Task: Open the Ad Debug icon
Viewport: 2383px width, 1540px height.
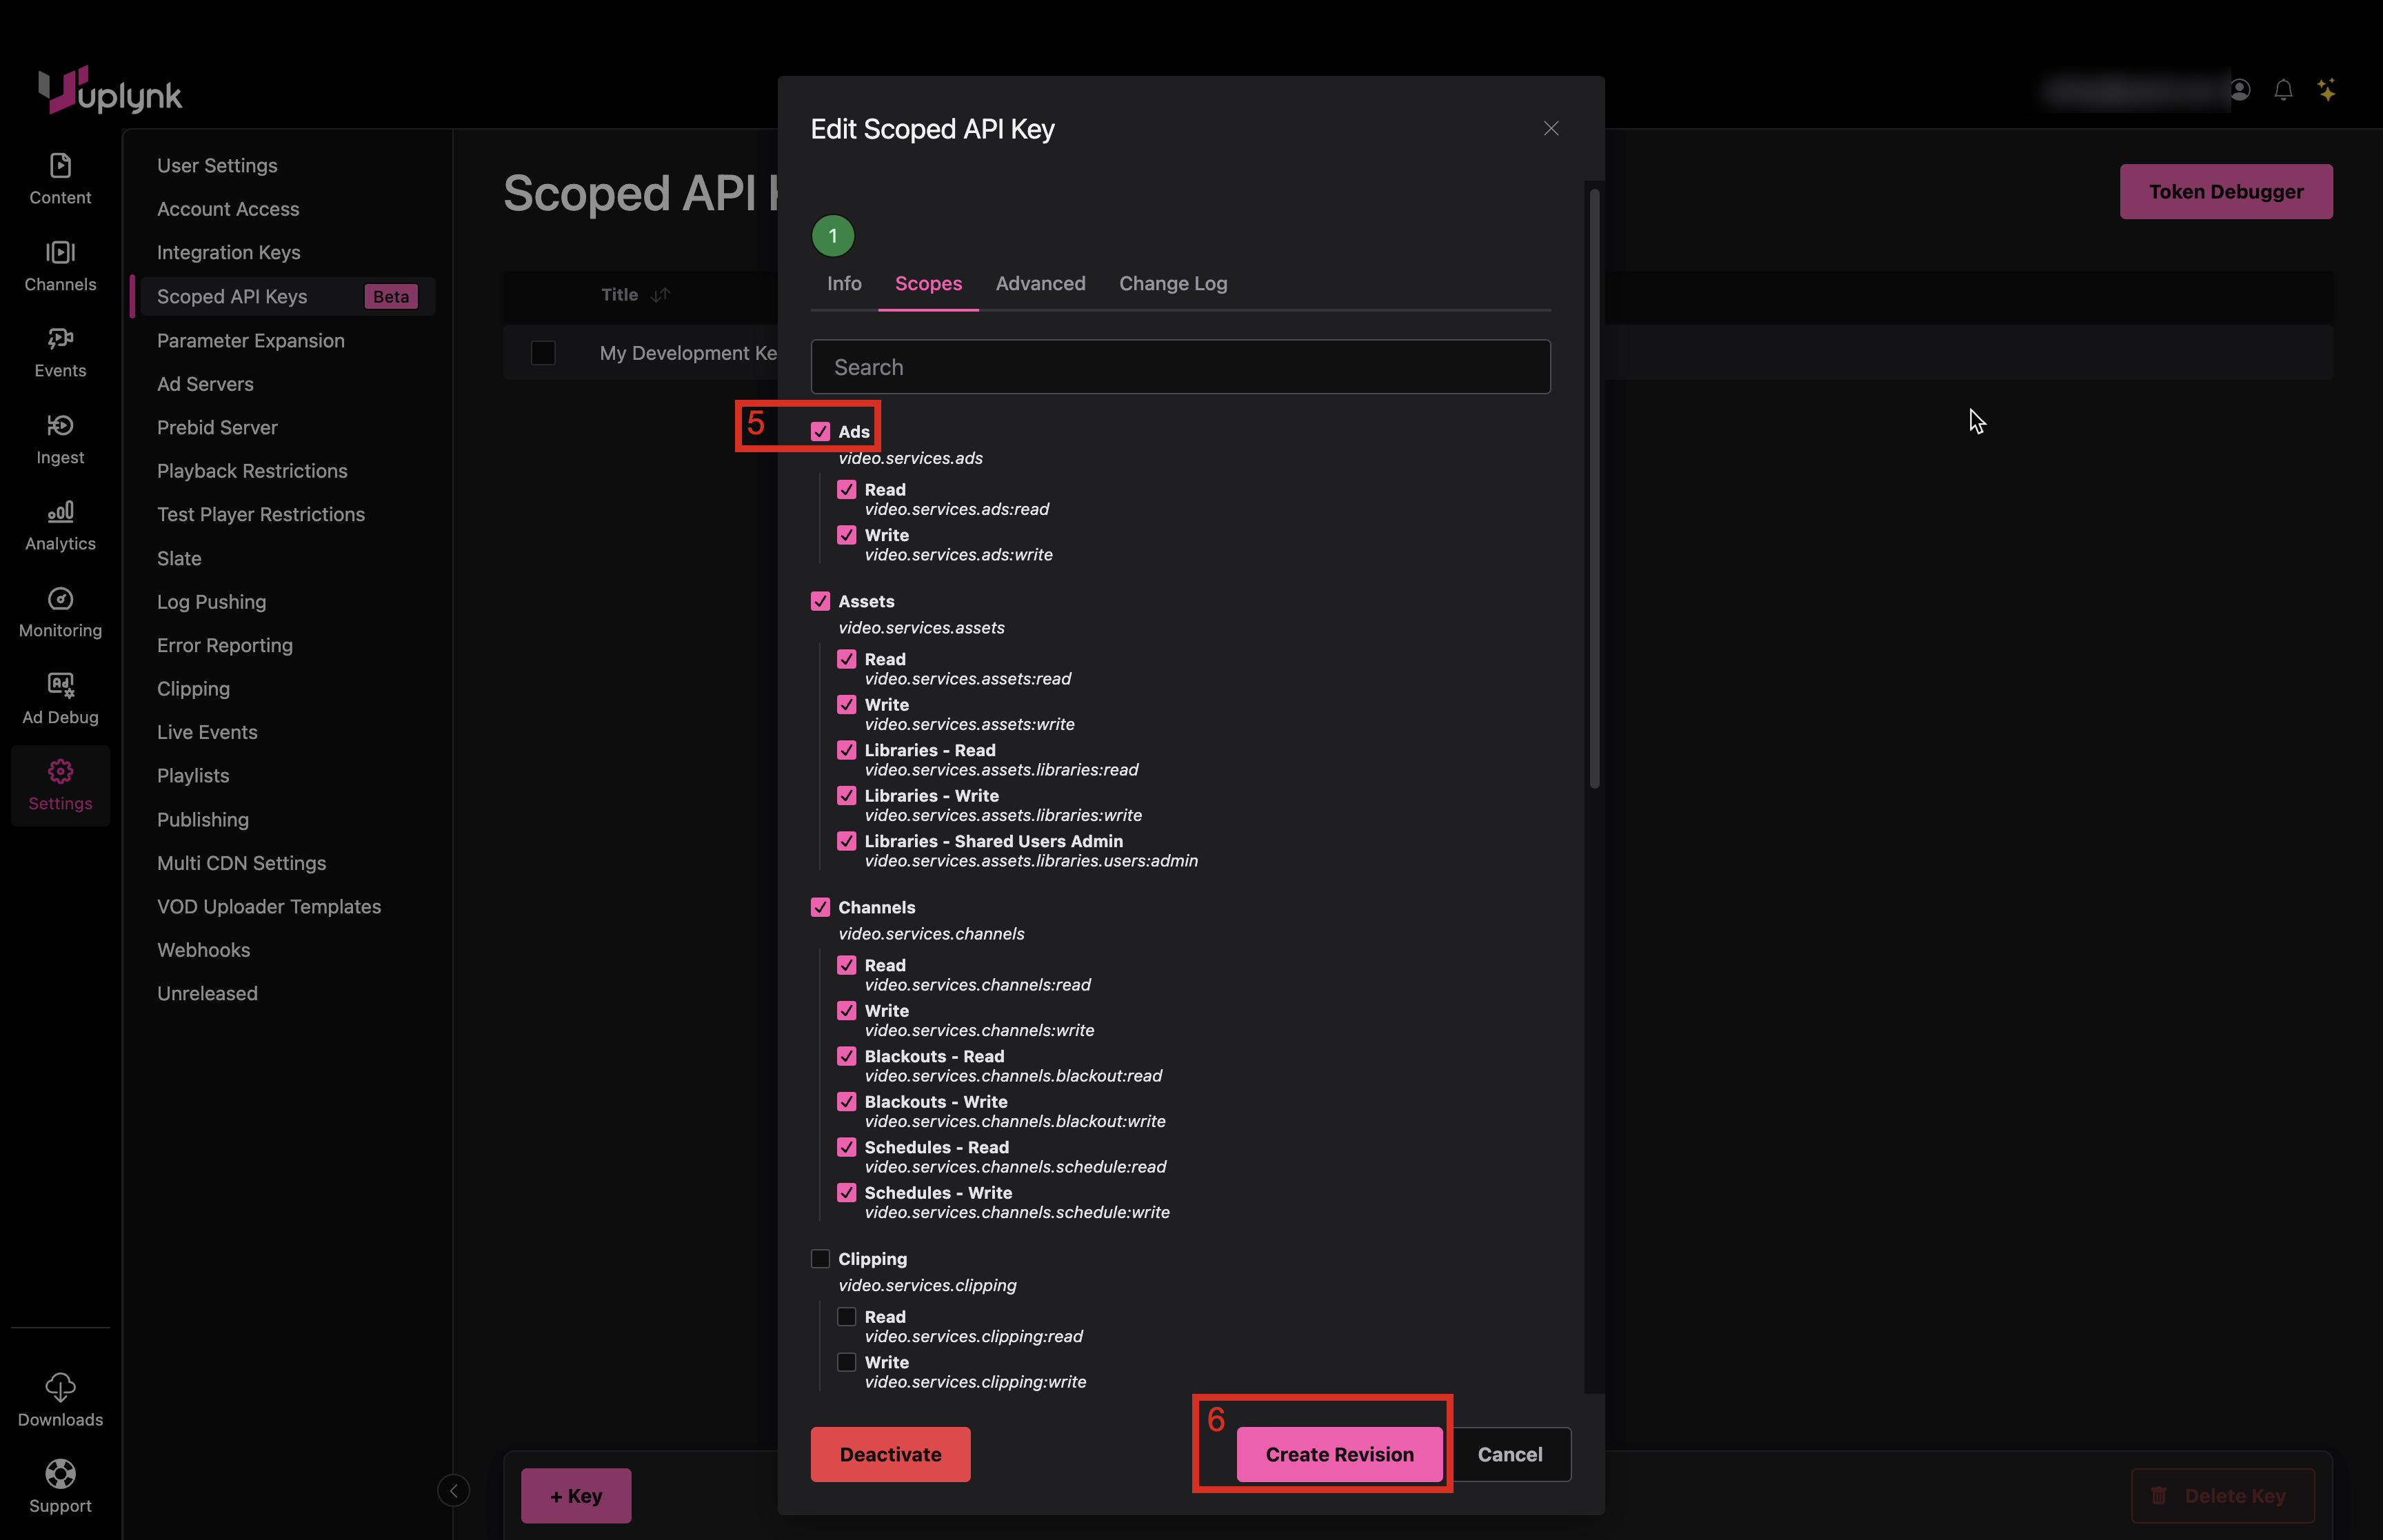Action: click(x=60, y=685)
